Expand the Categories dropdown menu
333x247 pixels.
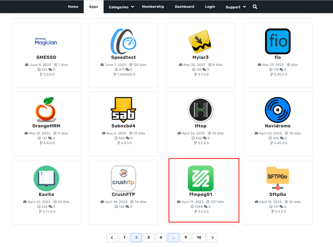click(121, 7)
